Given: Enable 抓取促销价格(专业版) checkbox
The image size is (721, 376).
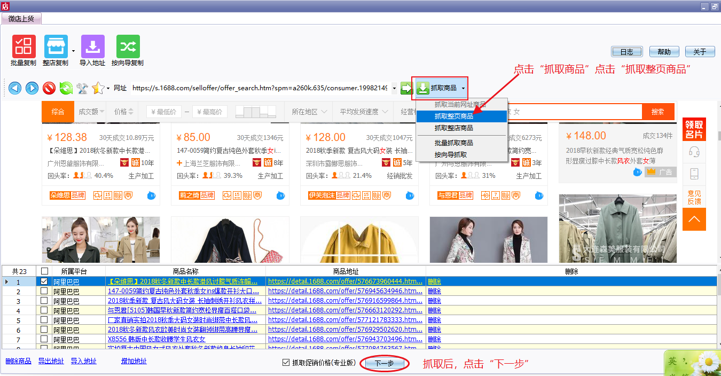Looking at the screenshot, I should (x=286, y=363).
